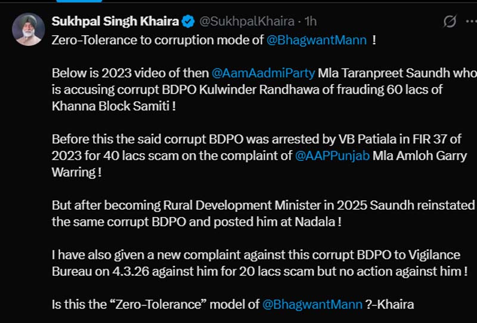Open Sukhpal Singh Khaira's profile picture
477x323 pixels.
(x=28, y=29)
